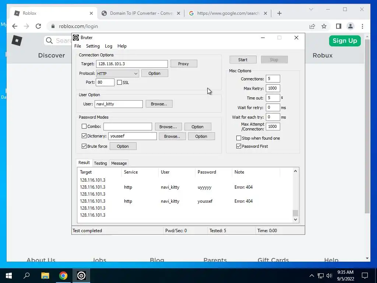Switch to the Google search tab
This screenshot has height=283, width=377.
[x=224, y=13]
